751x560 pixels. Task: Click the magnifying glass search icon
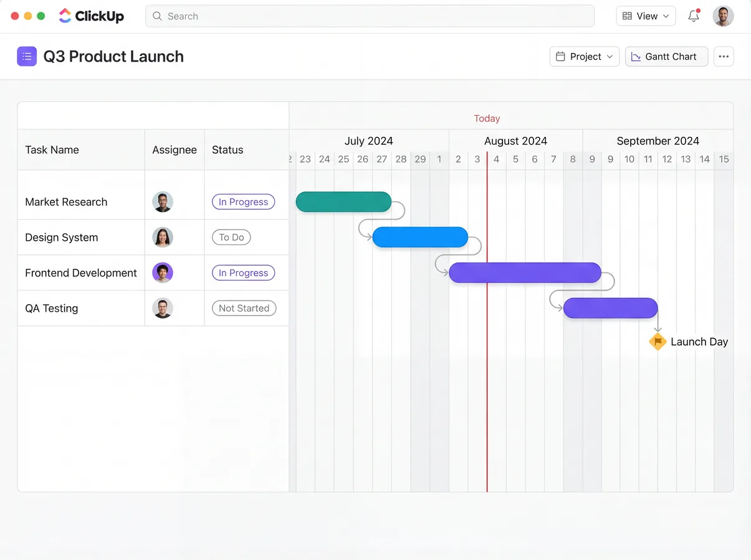pyautogui.click(x=157, y=16)
